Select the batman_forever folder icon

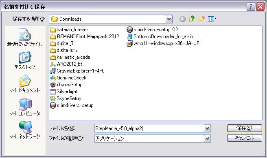coord(53,30)
